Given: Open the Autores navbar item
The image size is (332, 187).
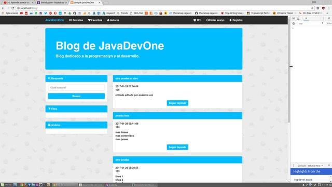Looking at the screenshot, I should (113, 20).
